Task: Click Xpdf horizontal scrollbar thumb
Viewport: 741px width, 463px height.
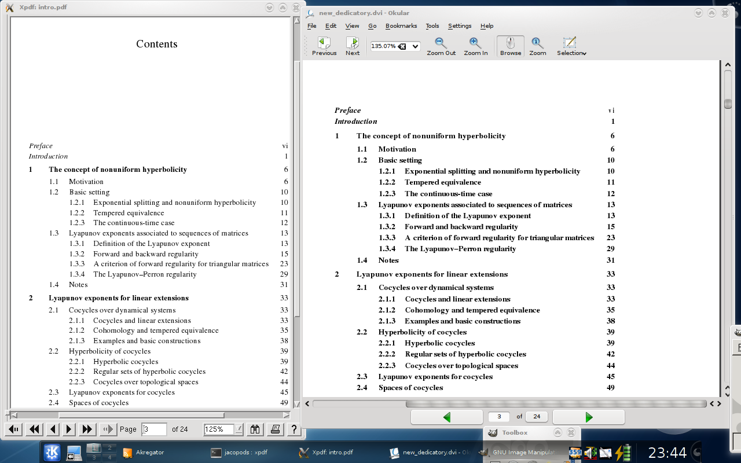Action: [x=141, y=415]
